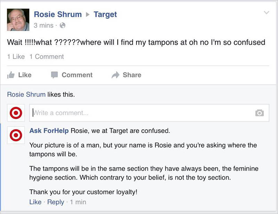
Task: Reply to the Ask ForHelp comment
Action: coord(56,202)
